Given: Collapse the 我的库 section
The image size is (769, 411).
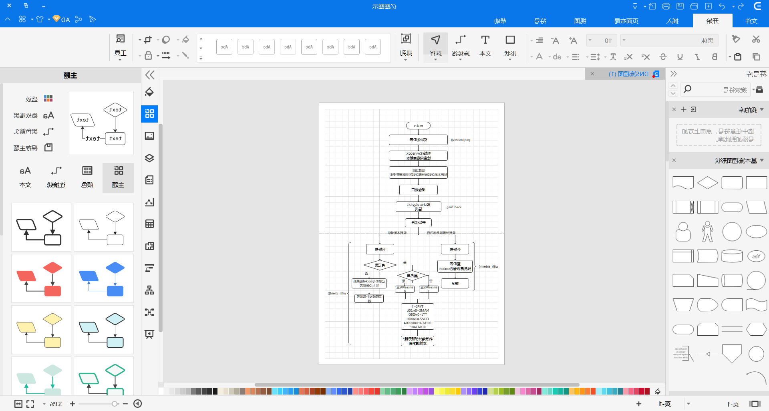Looking at the screenshot, I should tap(762, 109).
